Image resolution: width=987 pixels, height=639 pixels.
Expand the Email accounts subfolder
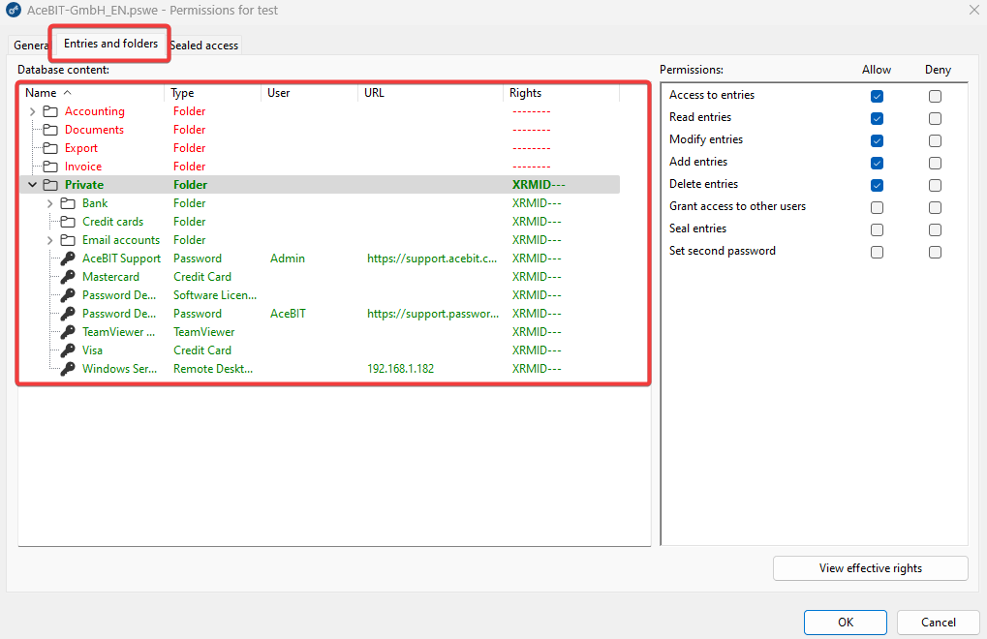(x=49, y=240)
